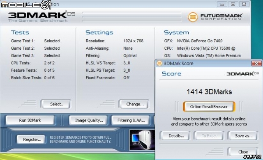Click the Anti-Aliasing value None

pyautogui.click(x=128, y=48)
